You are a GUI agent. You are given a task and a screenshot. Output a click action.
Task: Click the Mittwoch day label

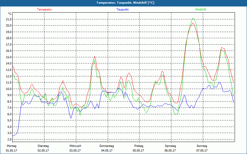(75, 146)
